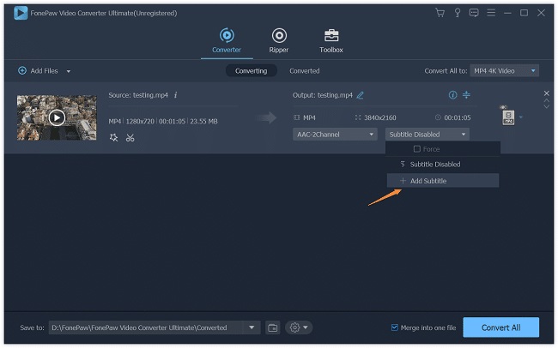Expand the Save to path dropdown arrow

(x=252, y=327)
